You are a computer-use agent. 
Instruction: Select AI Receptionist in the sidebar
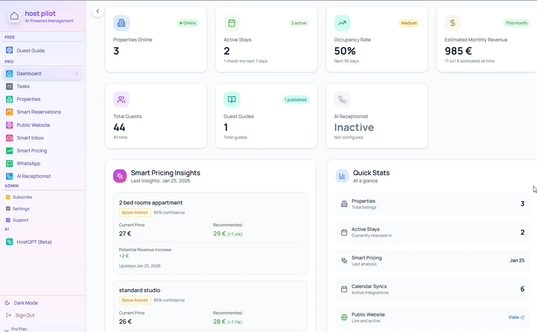pyautogui.click(x=33, y=176)
